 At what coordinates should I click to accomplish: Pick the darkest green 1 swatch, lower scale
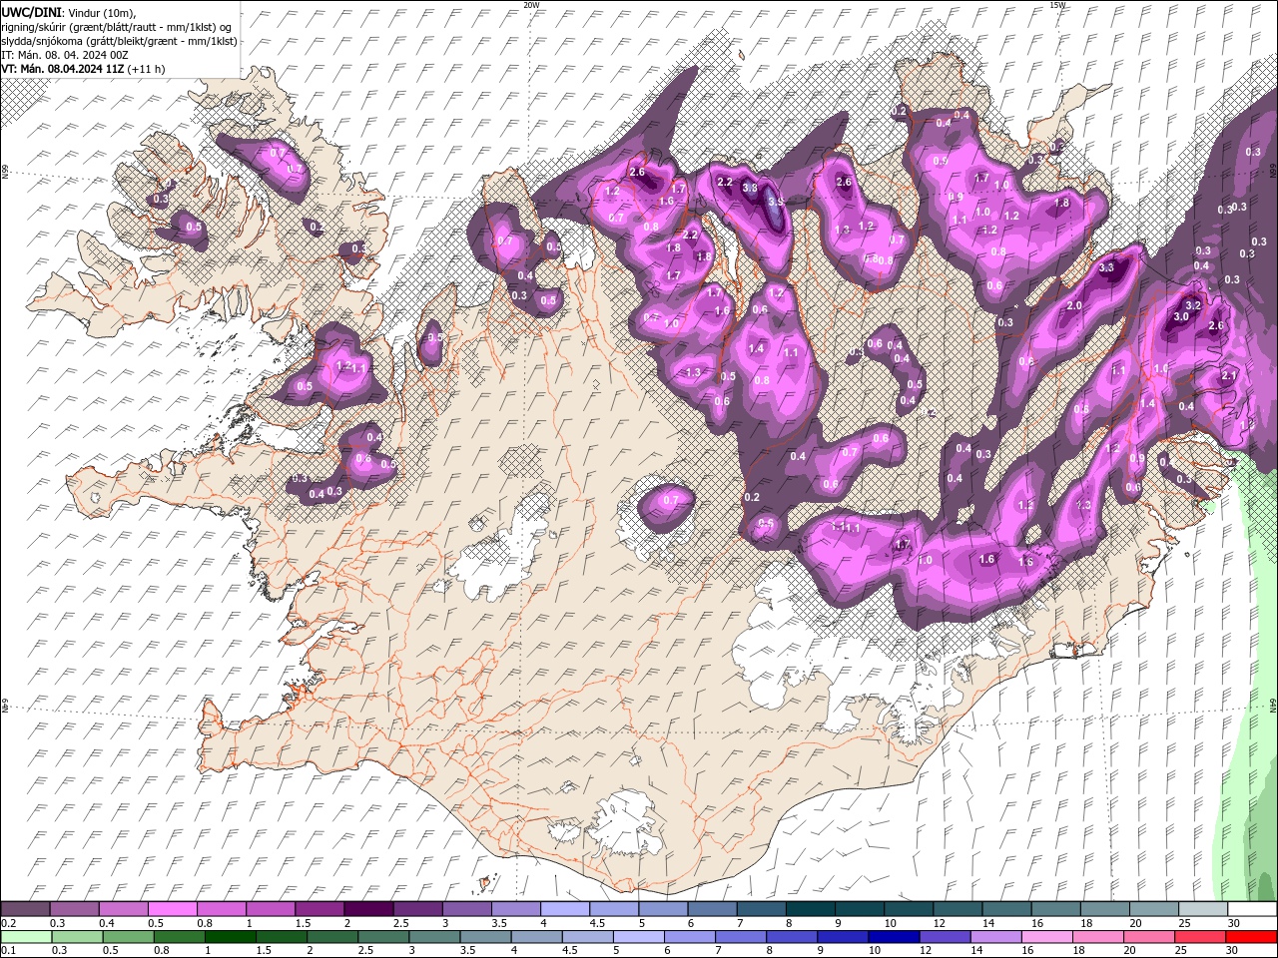(x=230, y=937)
